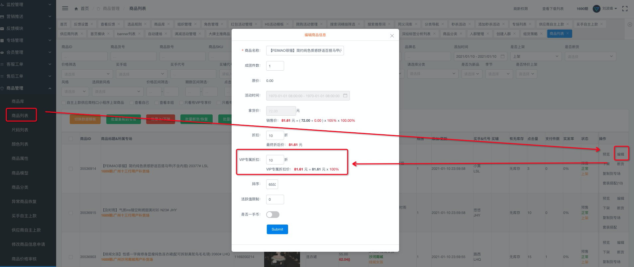Close the 秒杀活动 tab

pyautogui.click(x=470, y=24)
